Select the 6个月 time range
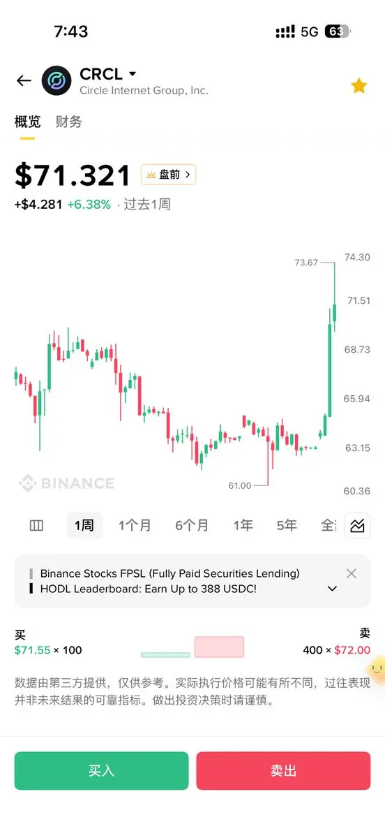The height and width of the screenshot is (838, 385). point(192,525)
